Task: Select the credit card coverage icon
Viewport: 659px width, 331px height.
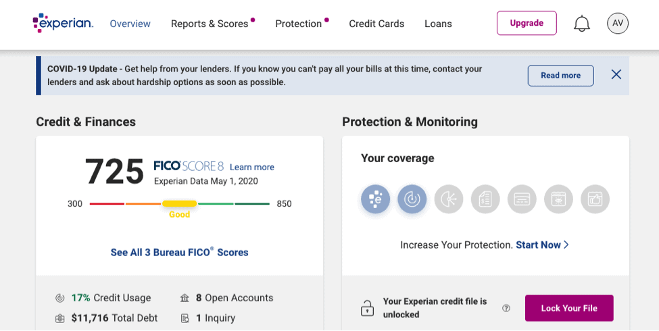Action: pyautogui.click(x=522, y=199)
